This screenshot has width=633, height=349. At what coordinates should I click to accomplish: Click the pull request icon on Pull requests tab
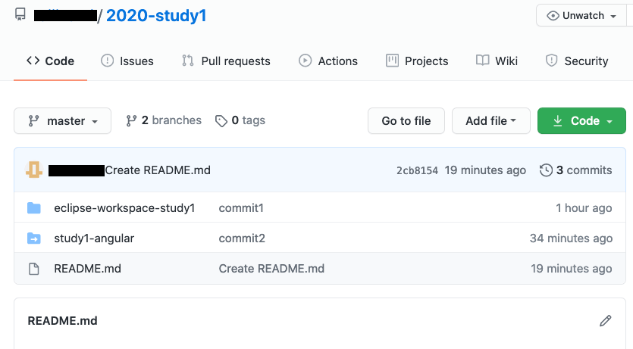188,61
